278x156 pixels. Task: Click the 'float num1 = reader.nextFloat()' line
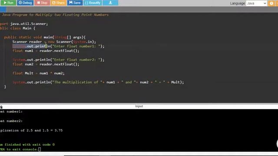pos(46,51)
